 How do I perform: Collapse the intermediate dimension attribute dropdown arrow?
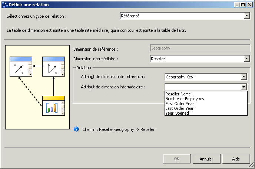[244, 87]
